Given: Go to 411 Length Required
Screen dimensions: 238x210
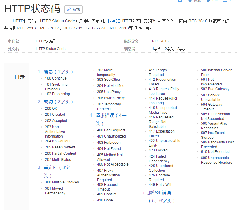Looking at the screenshot, I should point(158,72).
